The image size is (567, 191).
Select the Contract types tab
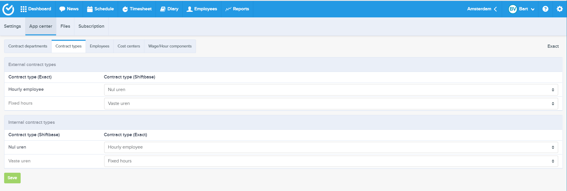click(68, 46)
